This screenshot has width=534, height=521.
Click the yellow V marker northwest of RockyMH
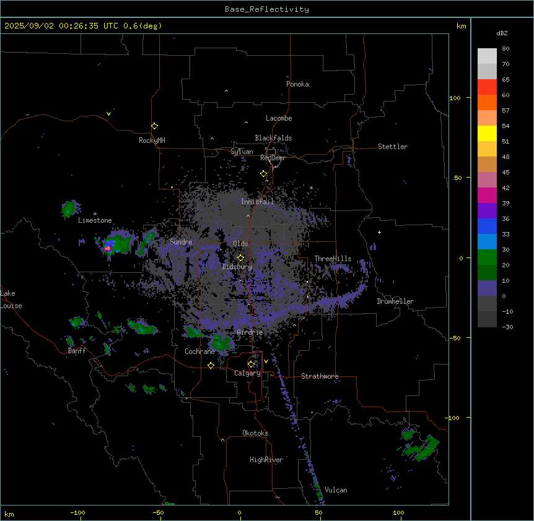(x=108, y=114)
